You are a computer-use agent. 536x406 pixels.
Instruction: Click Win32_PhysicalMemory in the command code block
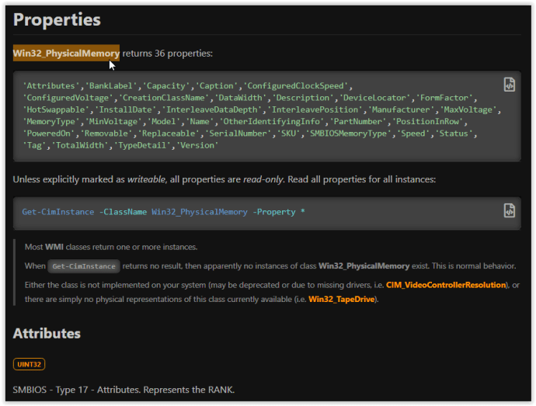point(200,212)
